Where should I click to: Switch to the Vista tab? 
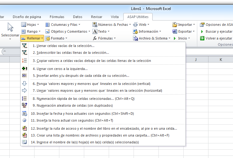(115, 17)
